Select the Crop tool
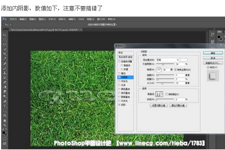 [x=4, y=54]
